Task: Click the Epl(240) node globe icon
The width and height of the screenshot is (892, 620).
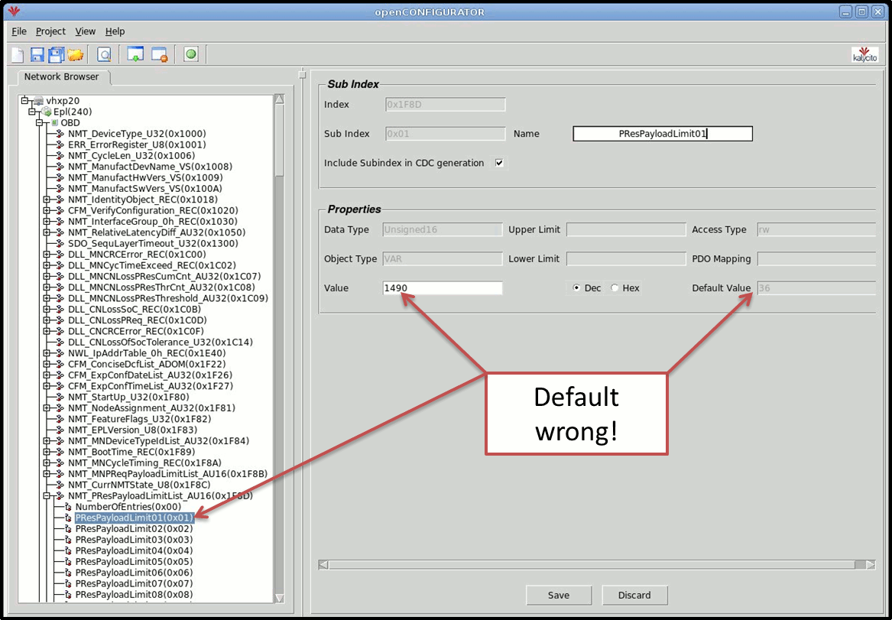Action: coord(46,112)
